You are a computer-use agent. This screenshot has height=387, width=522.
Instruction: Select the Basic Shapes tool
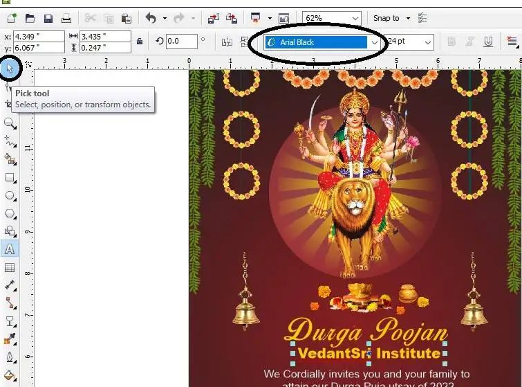(x=10, y=231)
